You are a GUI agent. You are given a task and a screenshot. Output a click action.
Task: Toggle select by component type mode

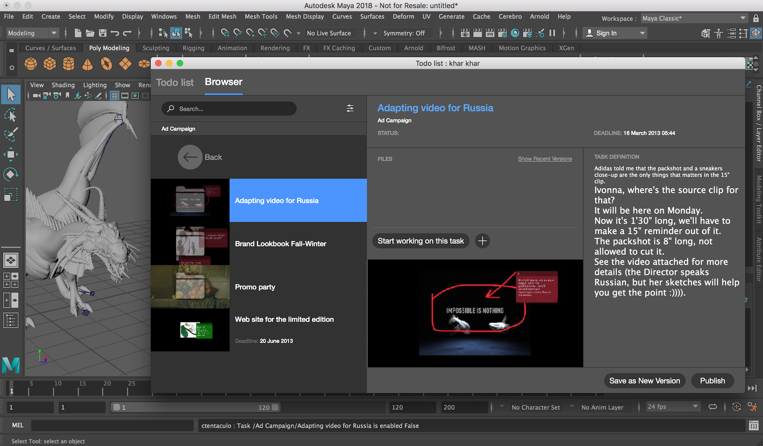click(x=188, y=33)
